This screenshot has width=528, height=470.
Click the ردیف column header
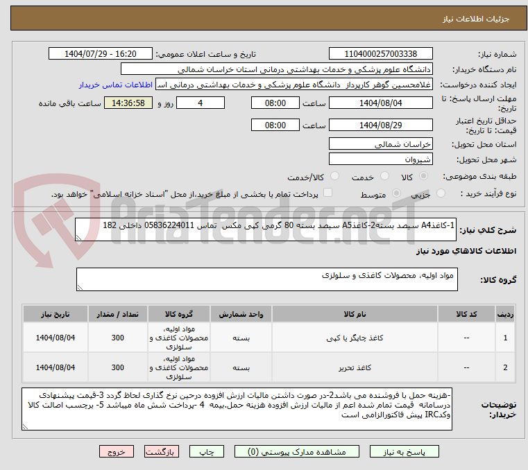click(505, 314)
